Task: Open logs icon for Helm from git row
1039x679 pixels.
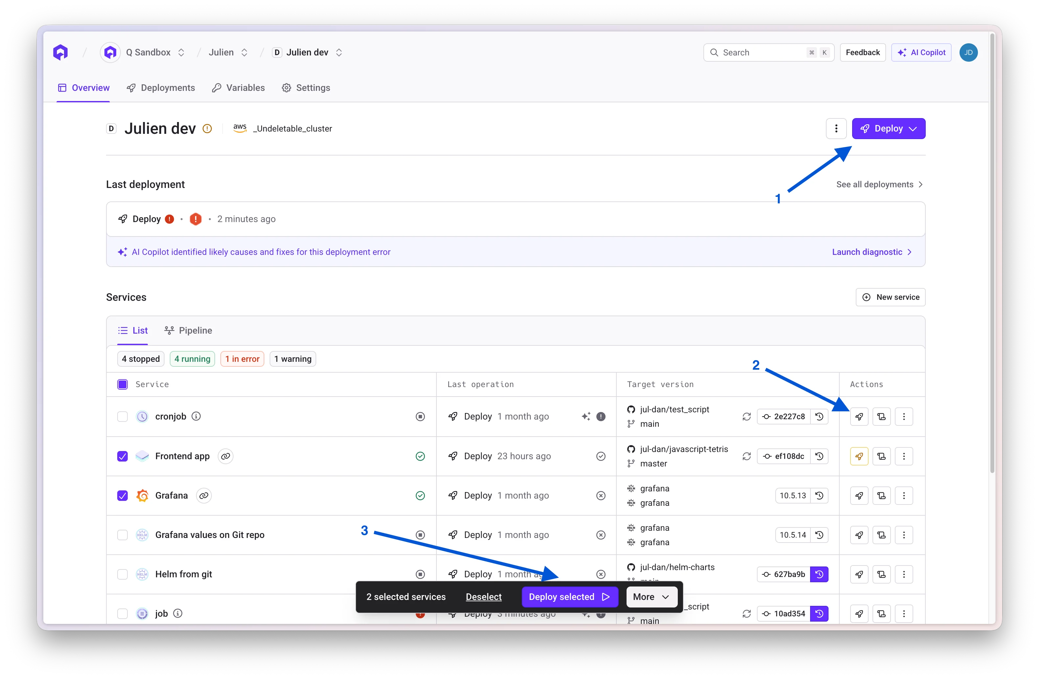Action: tap(881, 574)
